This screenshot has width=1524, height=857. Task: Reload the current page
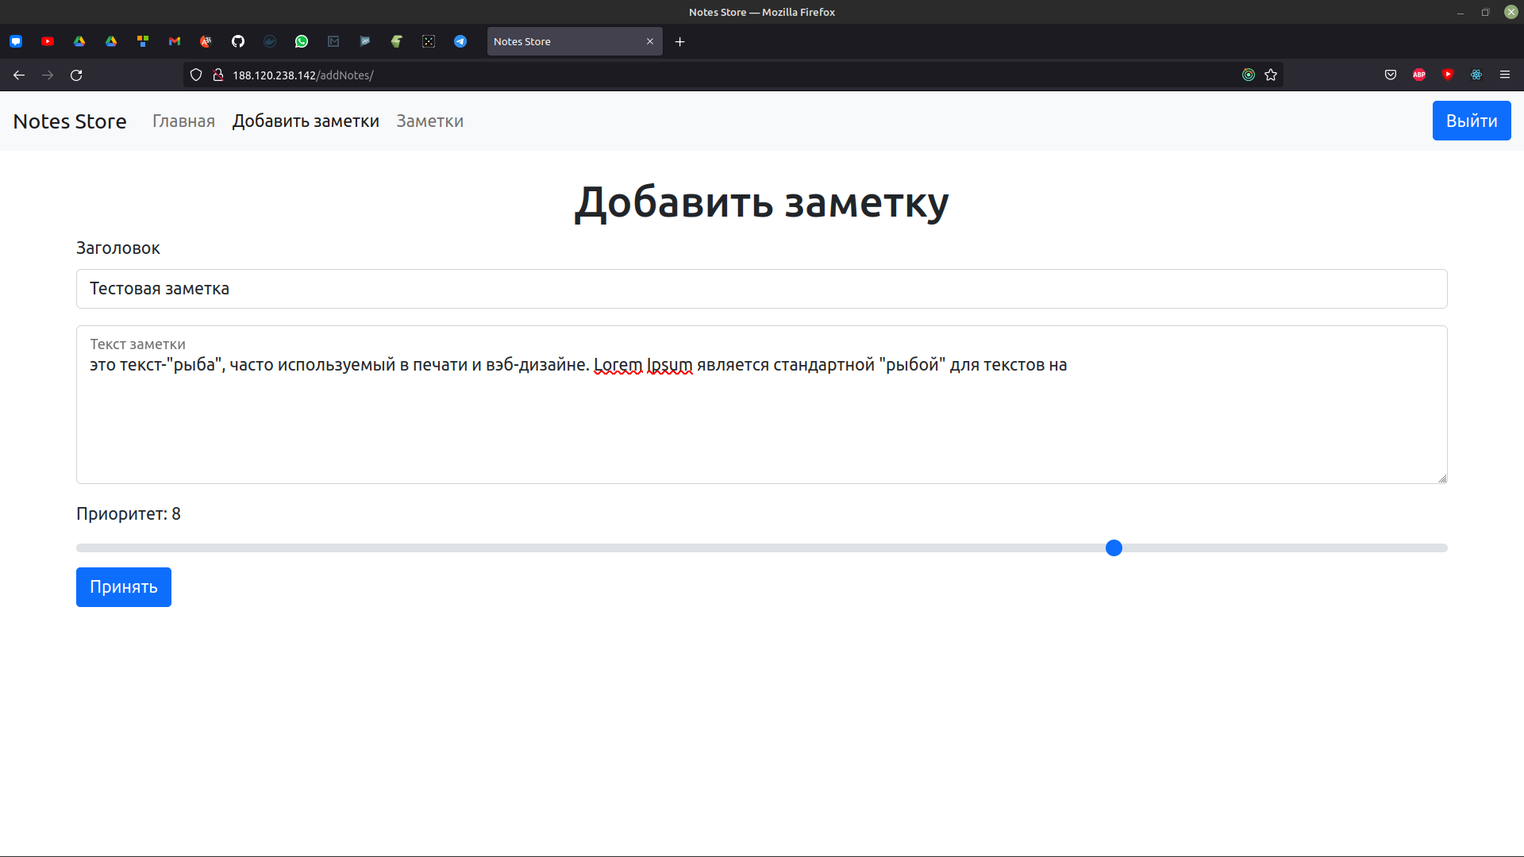click(x=76, y=75)
